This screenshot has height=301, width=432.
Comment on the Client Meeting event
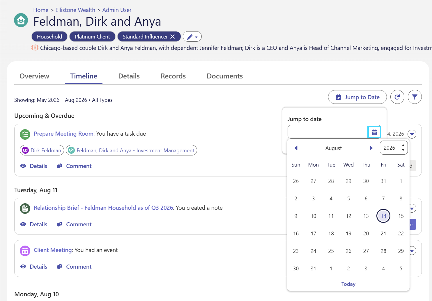click(x=74, y=267)
